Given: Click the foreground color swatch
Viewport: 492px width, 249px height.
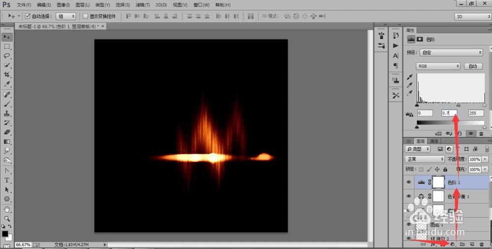Looking at the screenshot, I should (5, 234).
